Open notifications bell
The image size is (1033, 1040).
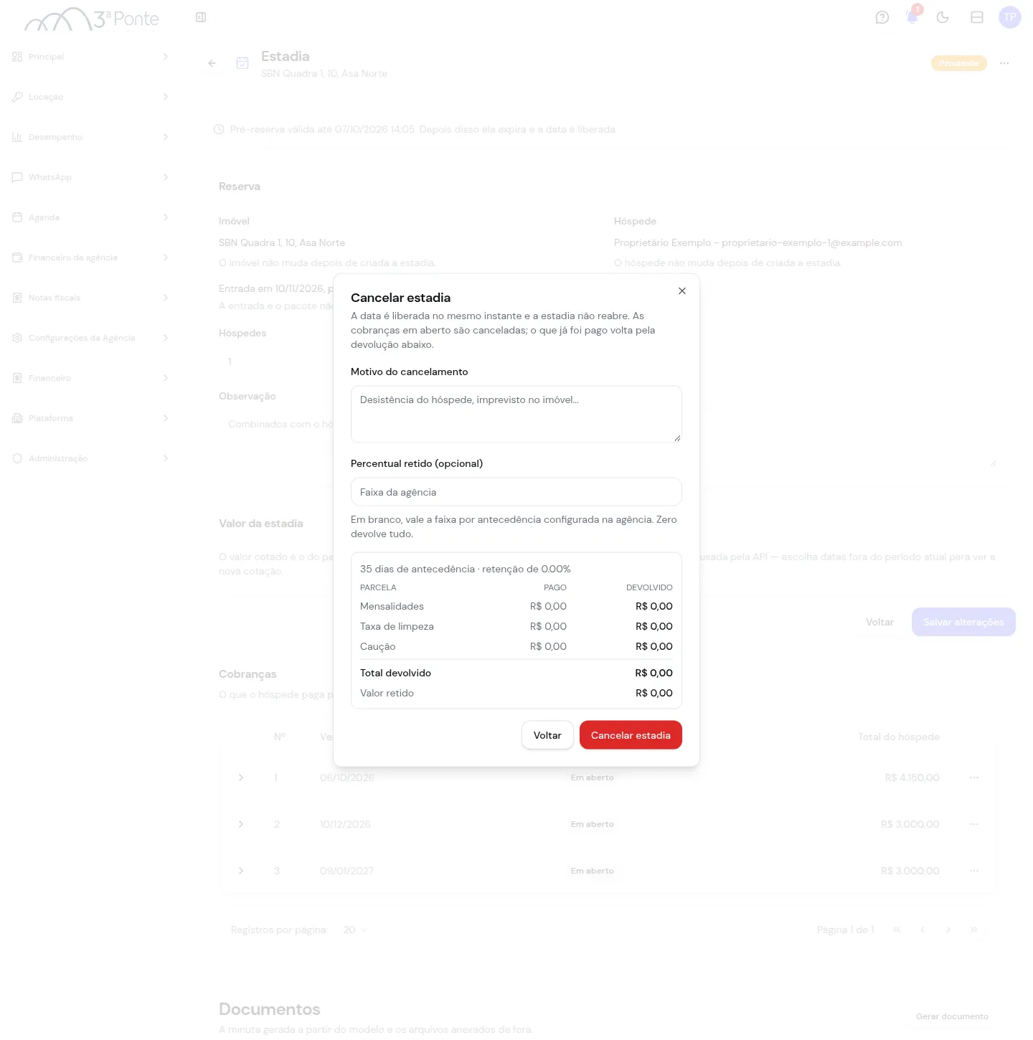point(912,17)
